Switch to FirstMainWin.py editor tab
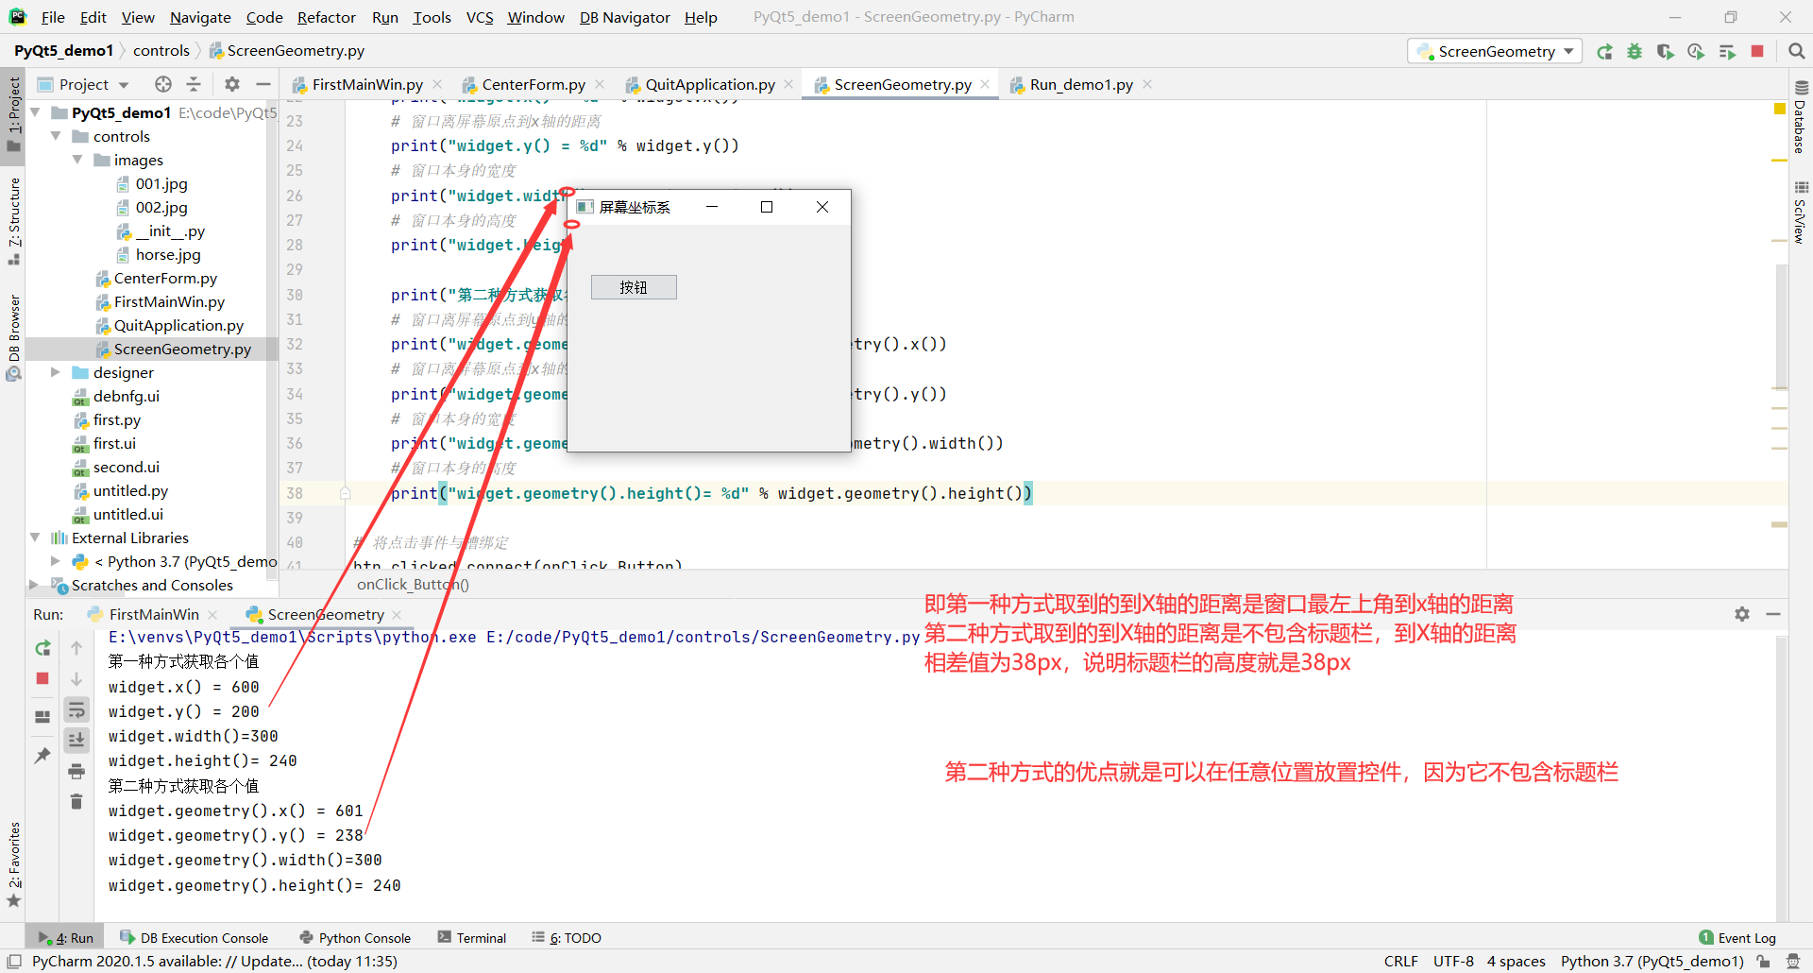 tap(367, 84)
